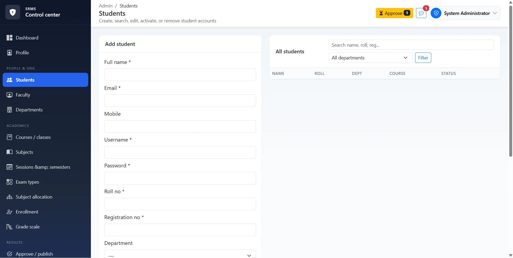Click the Enrollment person-plus icon

pos(10,212)
